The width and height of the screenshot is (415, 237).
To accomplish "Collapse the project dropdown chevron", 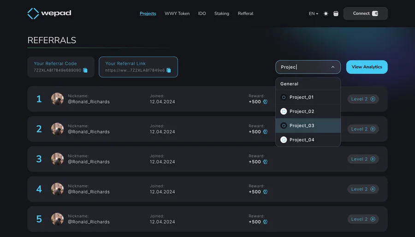I will (332, 67).
